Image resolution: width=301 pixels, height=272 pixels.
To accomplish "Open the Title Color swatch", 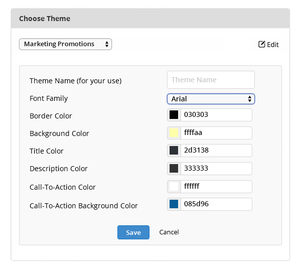I will (174, 150).
